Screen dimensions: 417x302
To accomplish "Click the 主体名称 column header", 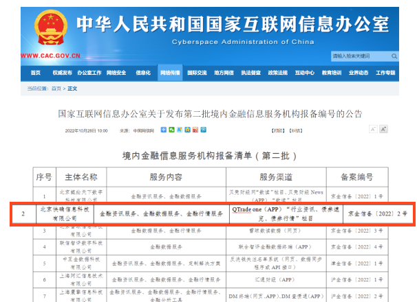I will tap(81, 177).
